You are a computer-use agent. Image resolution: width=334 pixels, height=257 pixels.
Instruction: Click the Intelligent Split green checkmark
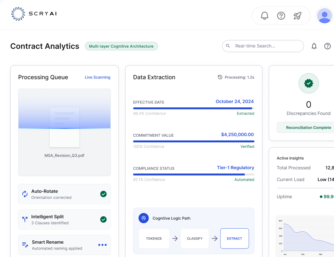[x=103, y=219]
